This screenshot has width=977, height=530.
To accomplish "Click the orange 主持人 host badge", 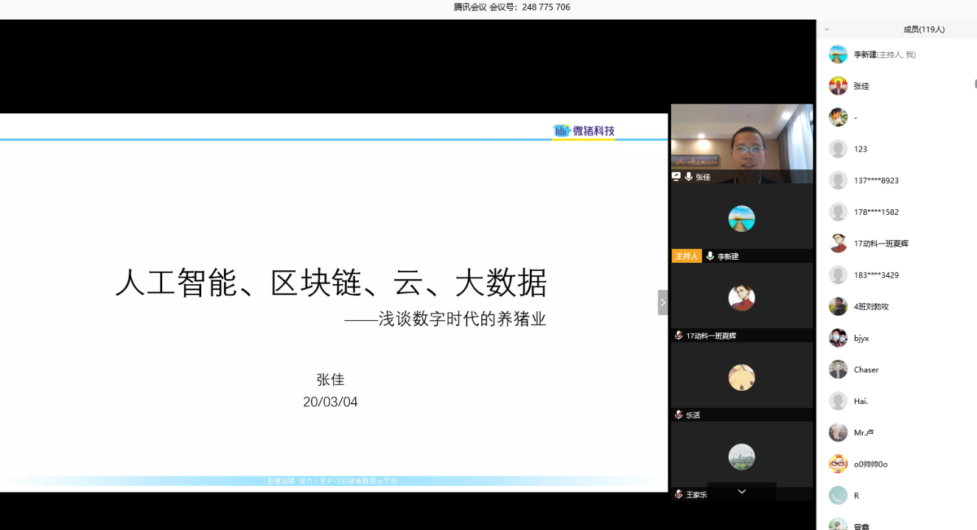I will (686, 256).
